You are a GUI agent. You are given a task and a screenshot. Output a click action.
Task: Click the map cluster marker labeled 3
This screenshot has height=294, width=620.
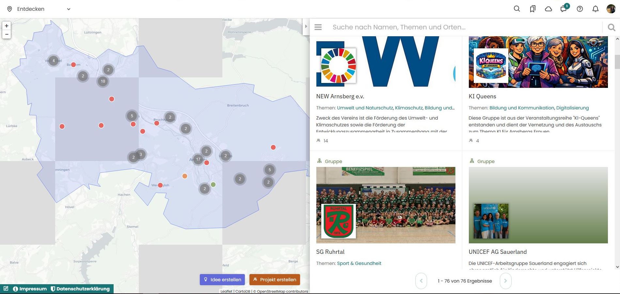point(141,155)
